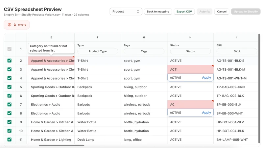263x148 pixels.
Task: Uncheck the row 7 checkbox
Action: [10, 105]
